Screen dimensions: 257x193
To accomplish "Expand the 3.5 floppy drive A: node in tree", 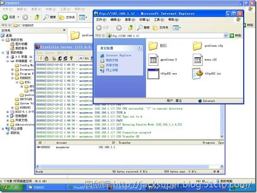I will (7, 57).
